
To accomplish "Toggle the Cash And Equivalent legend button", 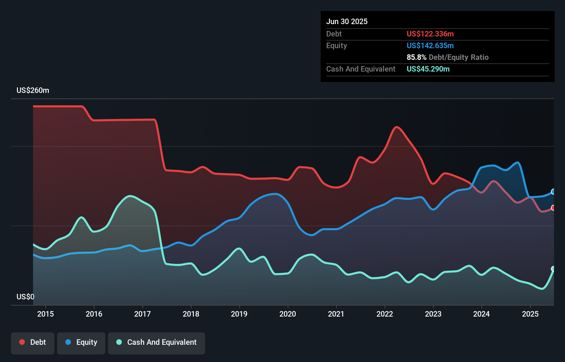I will coord(157,343).
